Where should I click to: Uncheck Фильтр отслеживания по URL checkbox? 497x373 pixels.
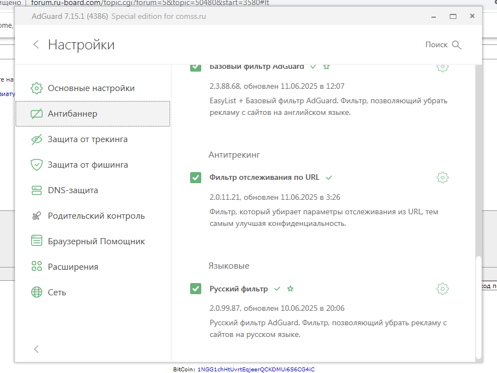196,178
